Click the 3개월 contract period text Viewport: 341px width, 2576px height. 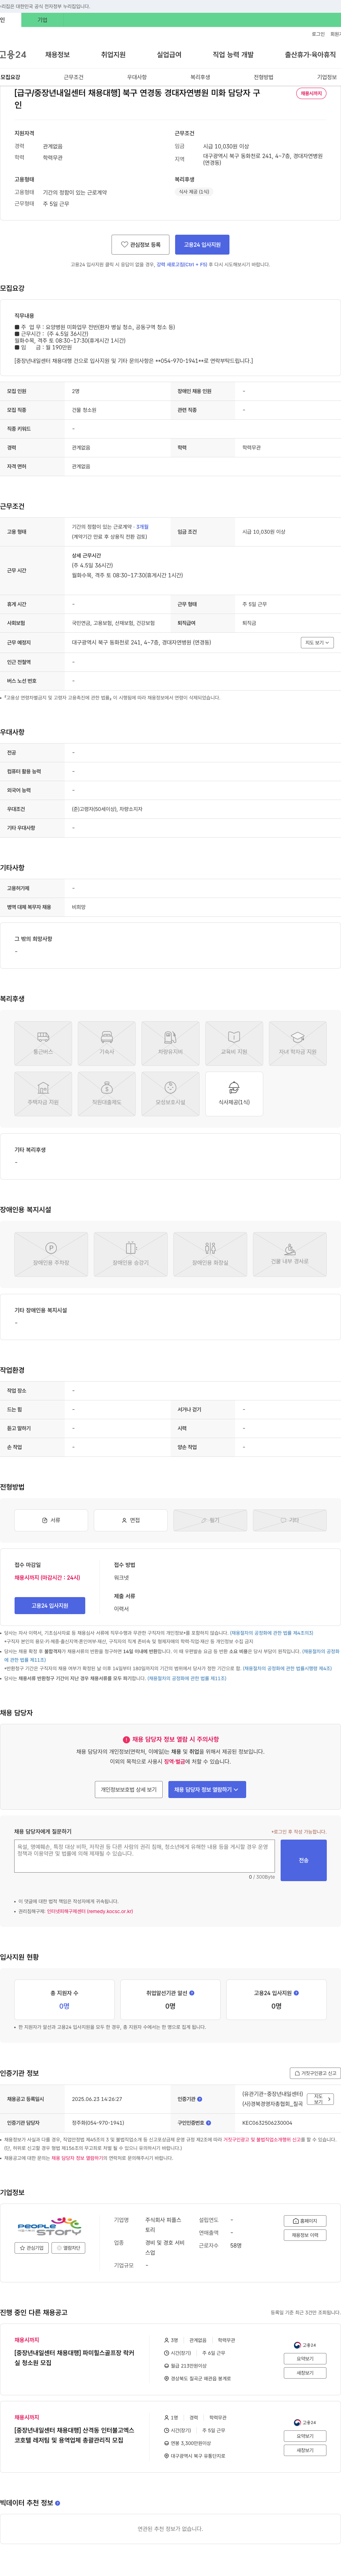point(142,527)
